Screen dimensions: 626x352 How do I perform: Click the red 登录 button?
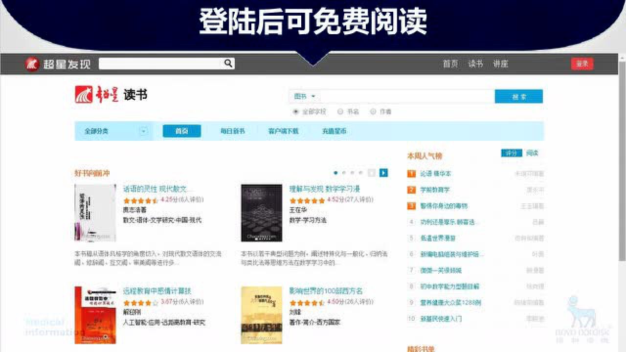[x=582, y=64]
